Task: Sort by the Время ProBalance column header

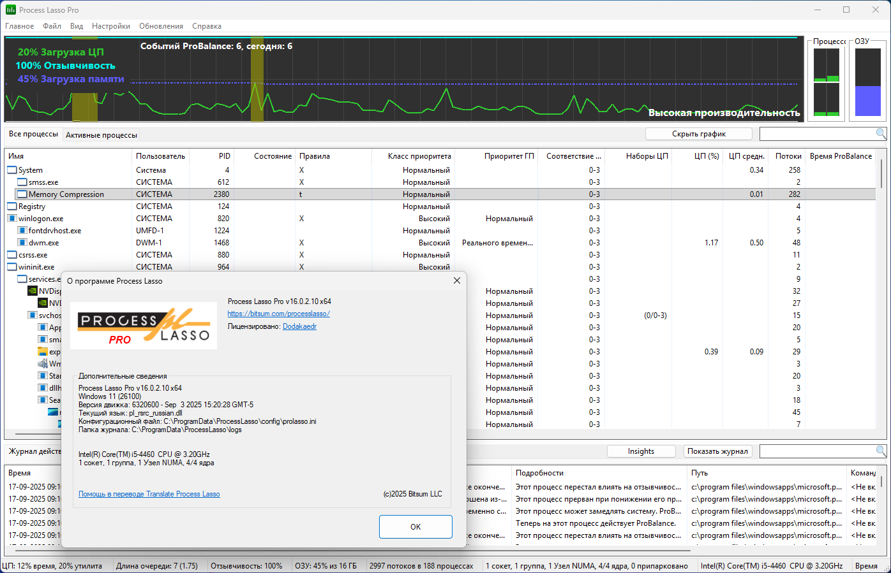Action: pos(841,156)
